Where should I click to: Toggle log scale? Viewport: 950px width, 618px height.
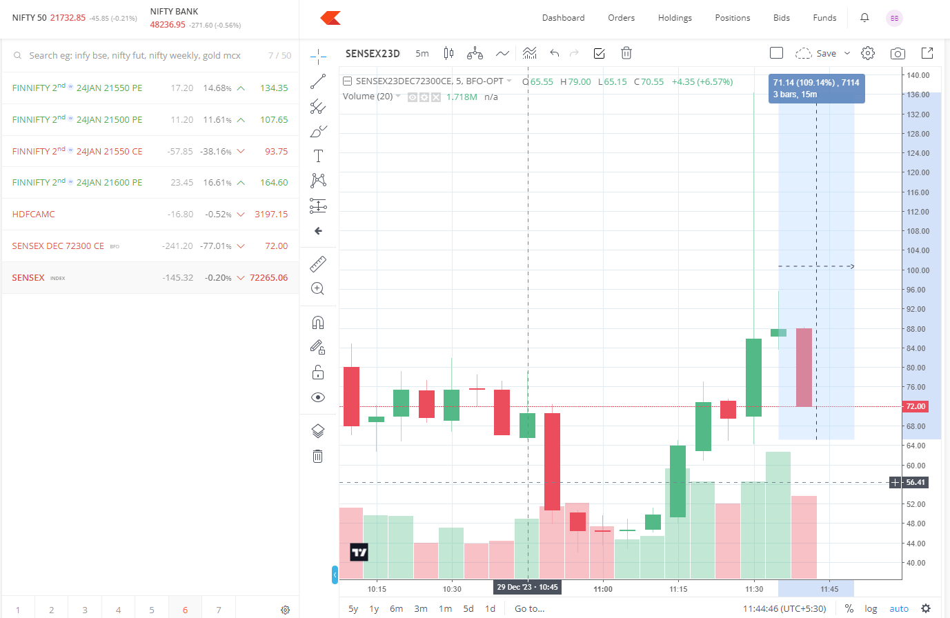click(x=871, y=608)
